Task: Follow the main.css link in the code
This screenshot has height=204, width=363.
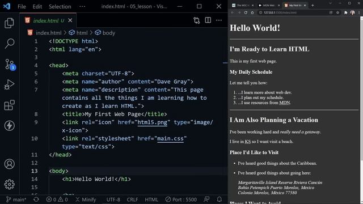Action: (x=170, y=138)
